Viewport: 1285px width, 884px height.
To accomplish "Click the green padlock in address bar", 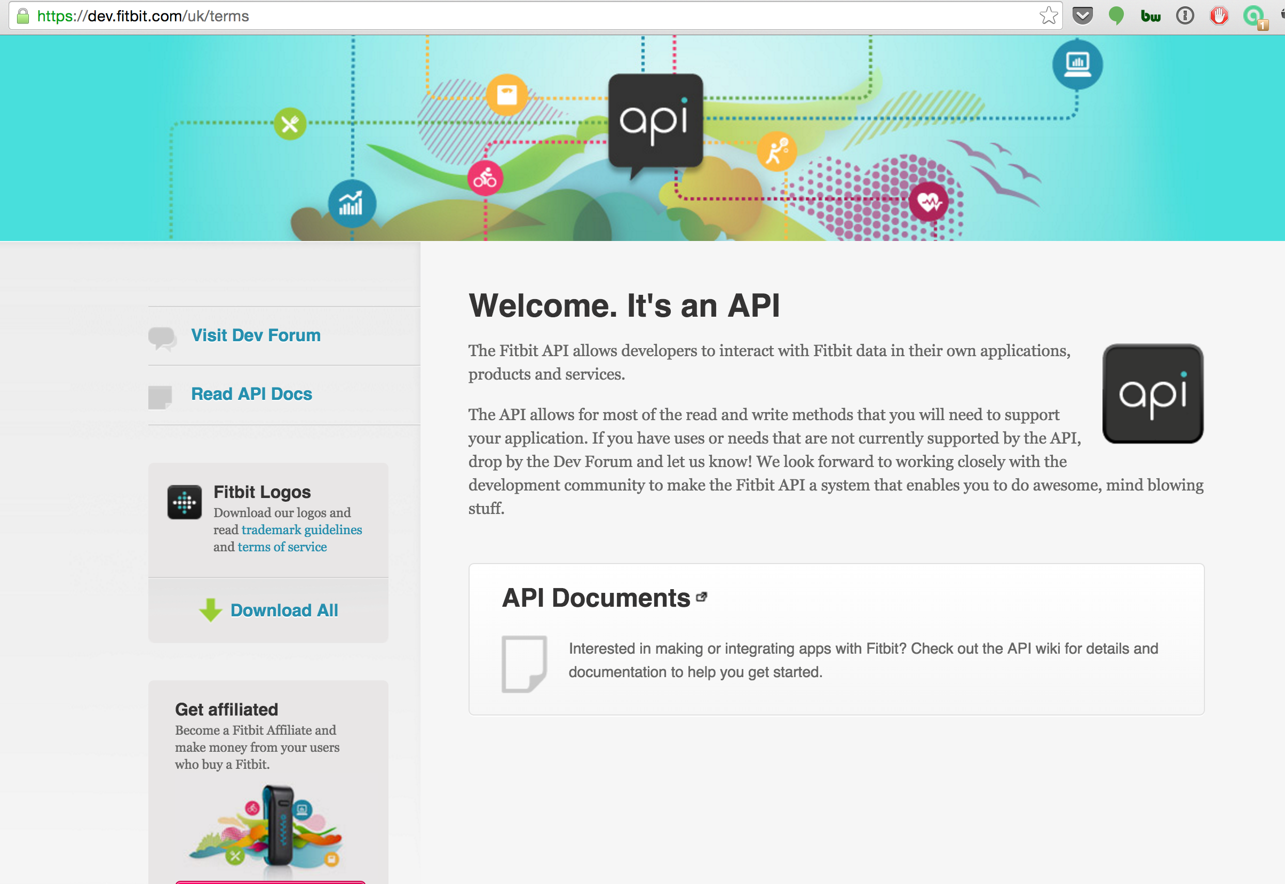I will (23, 16).
